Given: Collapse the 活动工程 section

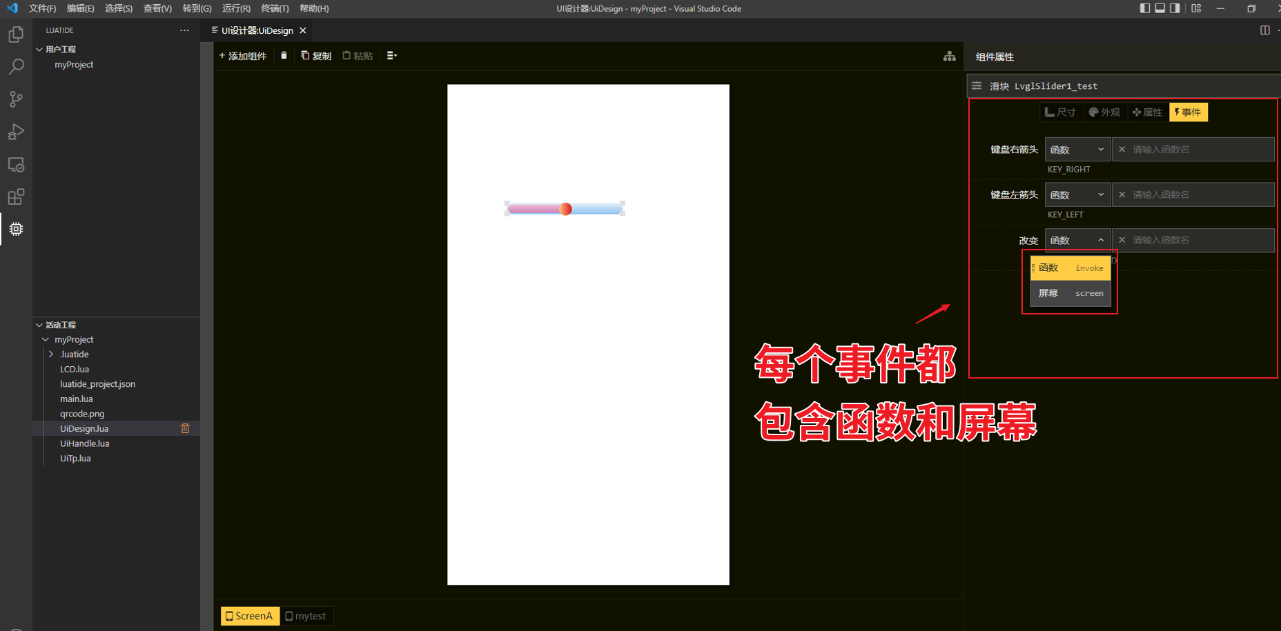Looking at the screenshot, I should tap(39, 324).
